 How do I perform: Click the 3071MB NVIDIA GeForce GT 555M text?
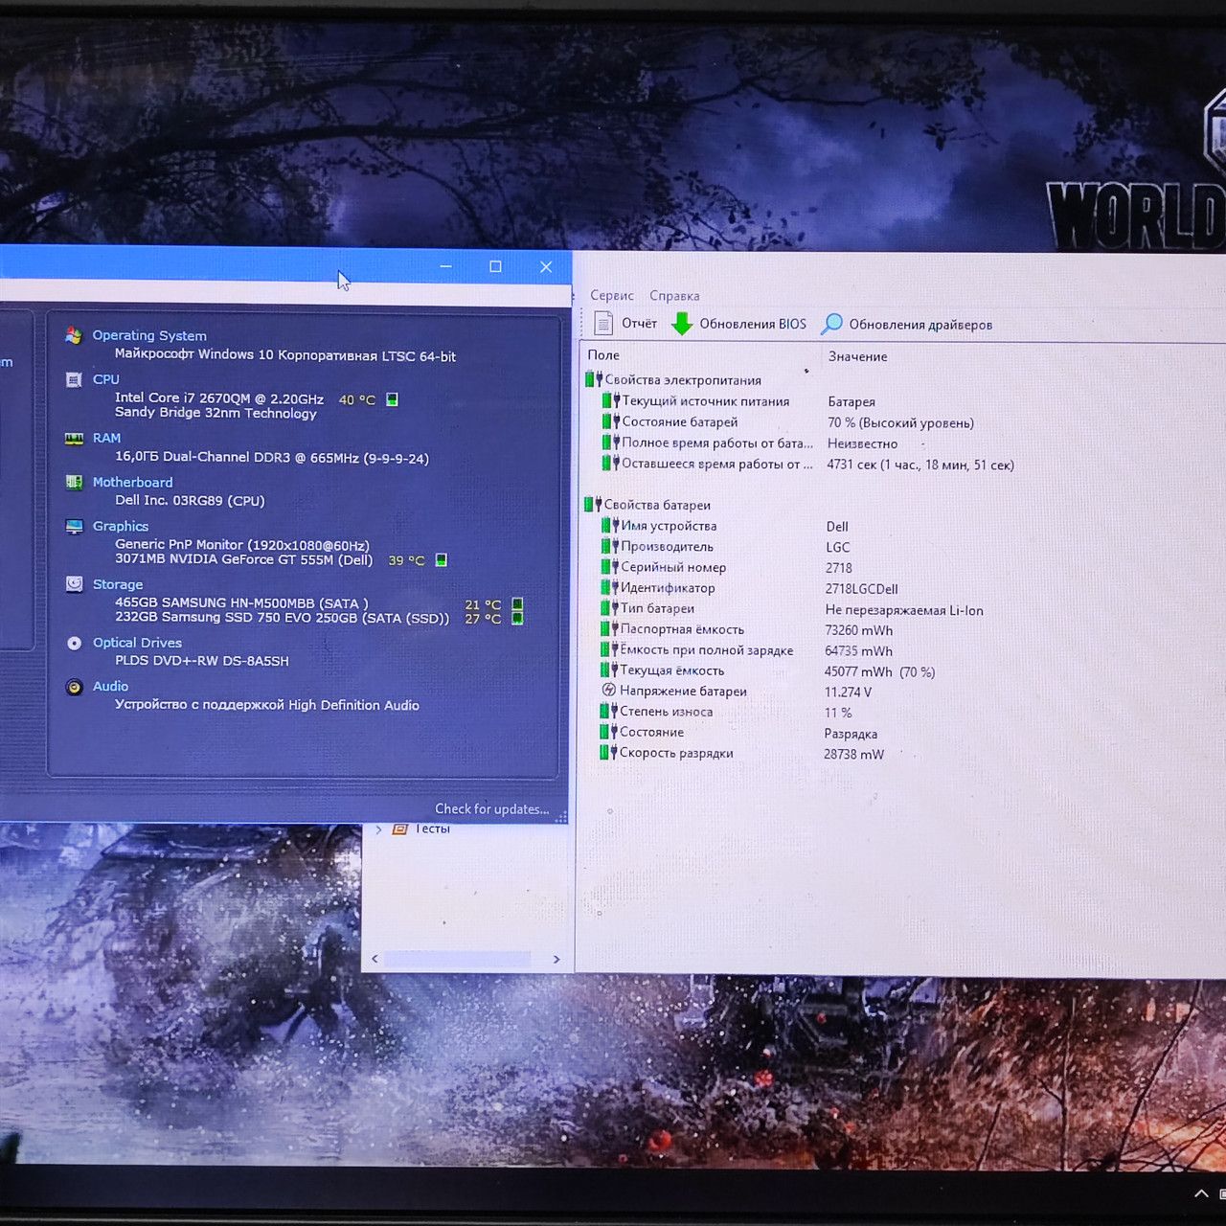(244, 559)
